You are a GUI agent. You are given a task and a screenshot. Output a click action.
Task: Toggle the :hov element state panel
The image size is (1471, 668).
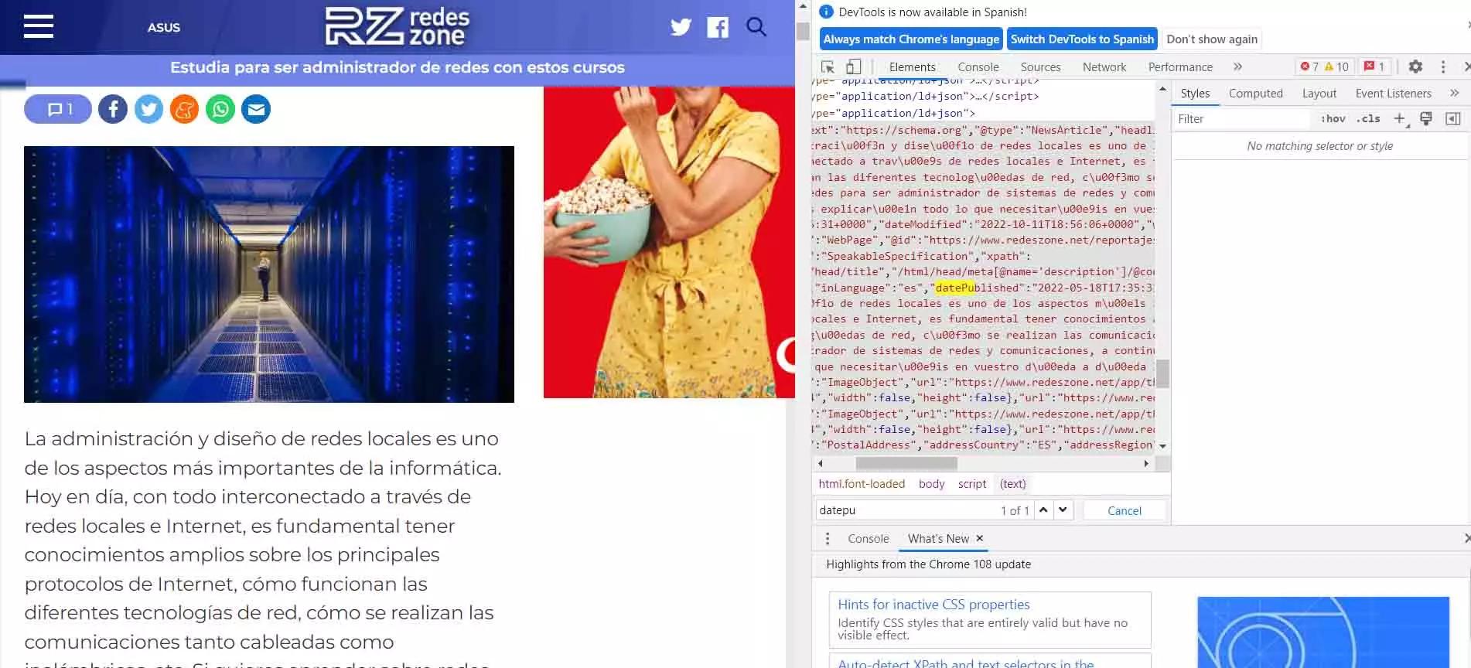[1333, 118]
